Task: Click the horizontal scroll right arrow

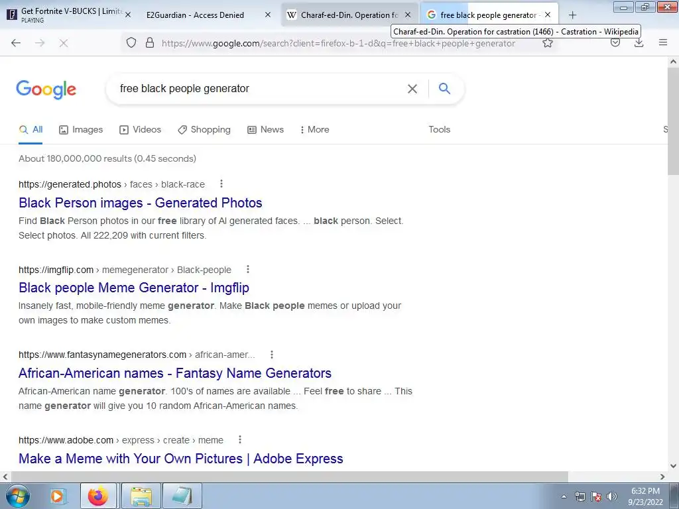Action: 662,477
